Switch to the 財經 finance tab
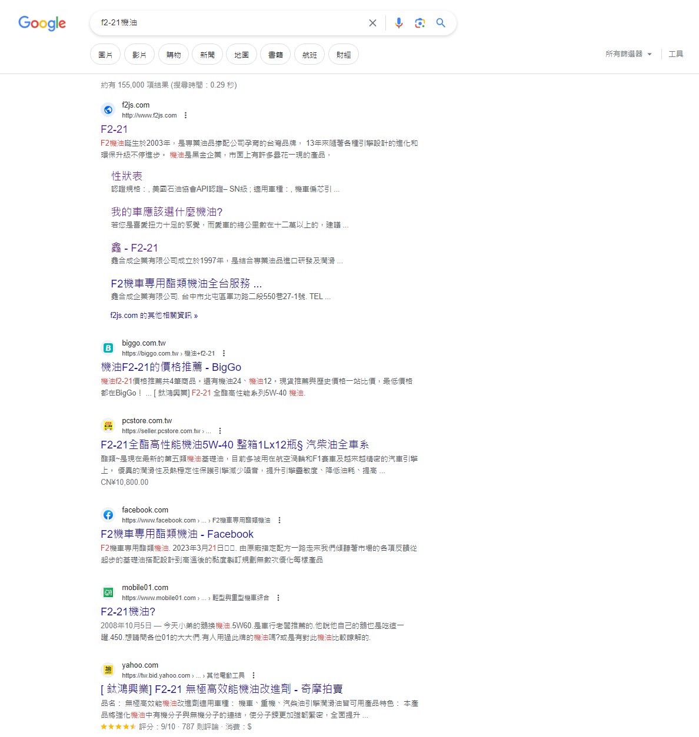 pyautogui.click(x=344, y=55)
